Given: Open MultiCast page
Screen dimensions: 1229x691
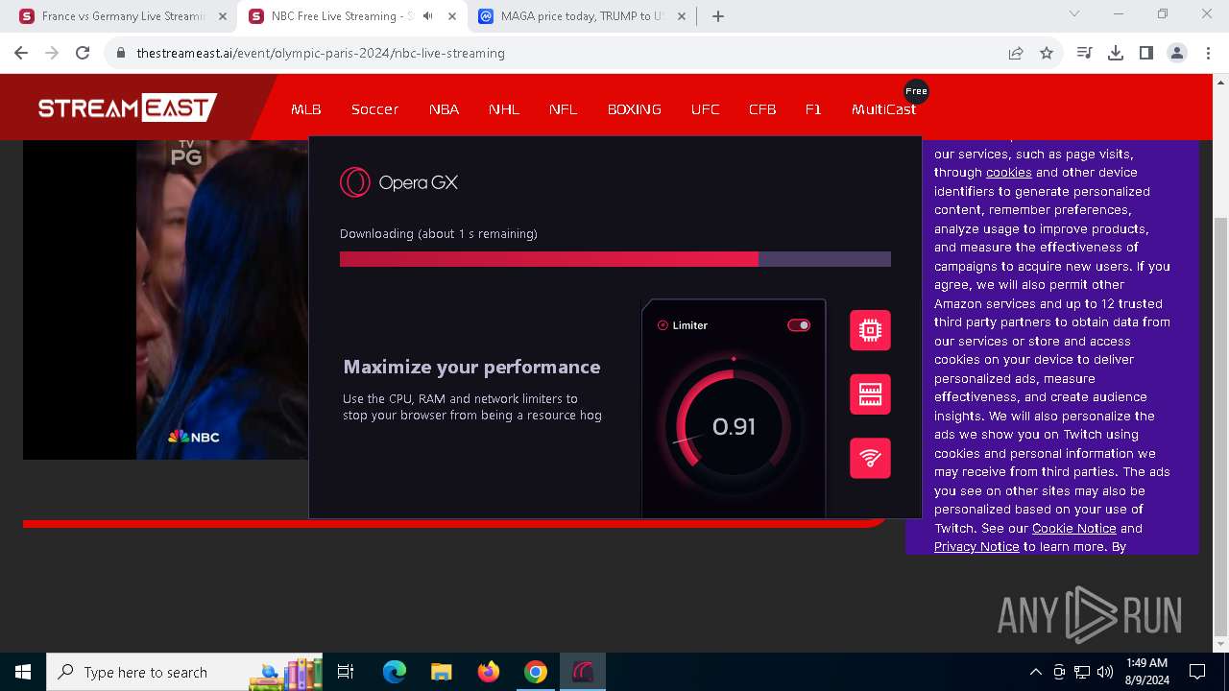Looking at the screenshot, I should coord(883,109).
